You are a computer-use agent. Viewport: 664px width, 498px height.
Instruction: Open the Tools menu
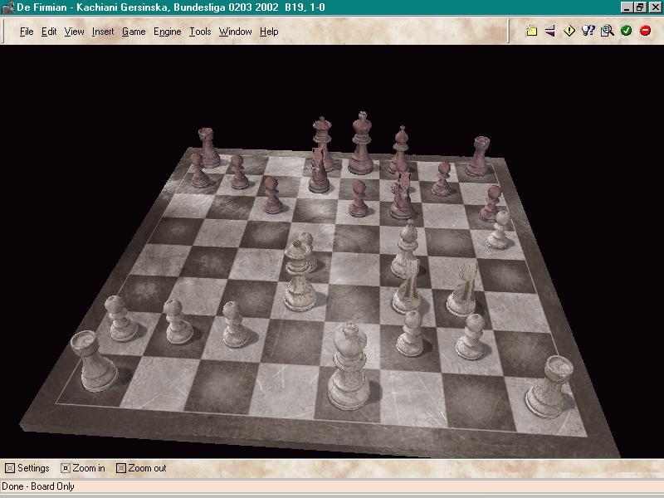click(200, 32)
